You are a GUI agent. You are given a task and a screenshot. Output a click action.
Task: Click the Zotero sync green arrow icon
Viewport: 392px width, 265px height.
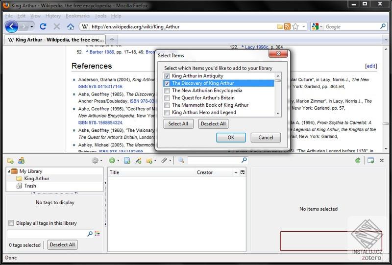tap(358, 161)
